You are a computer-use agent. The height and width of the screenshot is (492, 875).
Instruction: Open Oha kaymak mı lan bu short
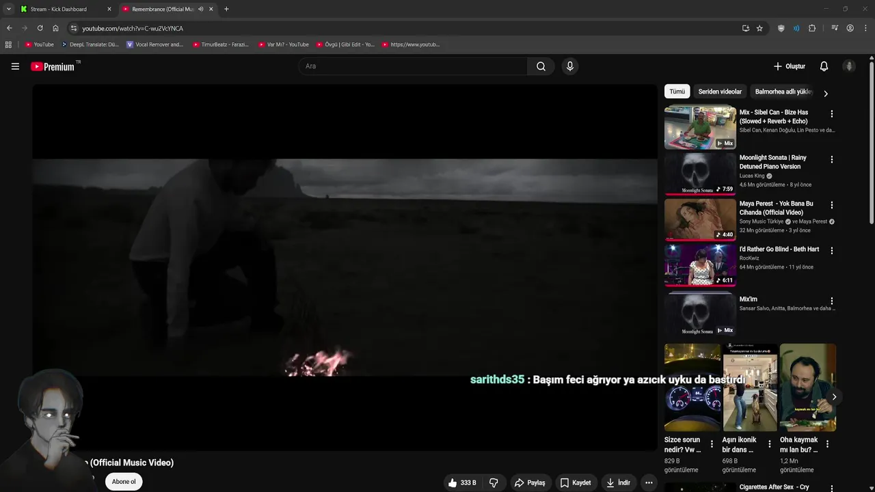(808, 387)
